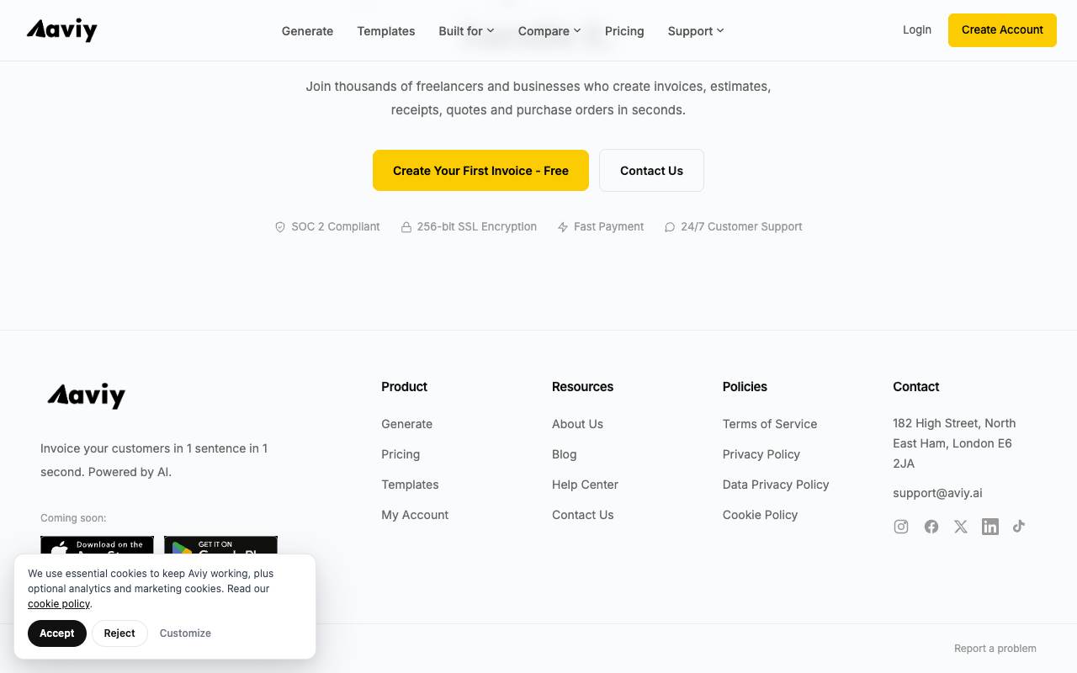This screenshot has width=1077, height=673.
Task: Open the Blog footer link
Action: (x=565, y=454)
